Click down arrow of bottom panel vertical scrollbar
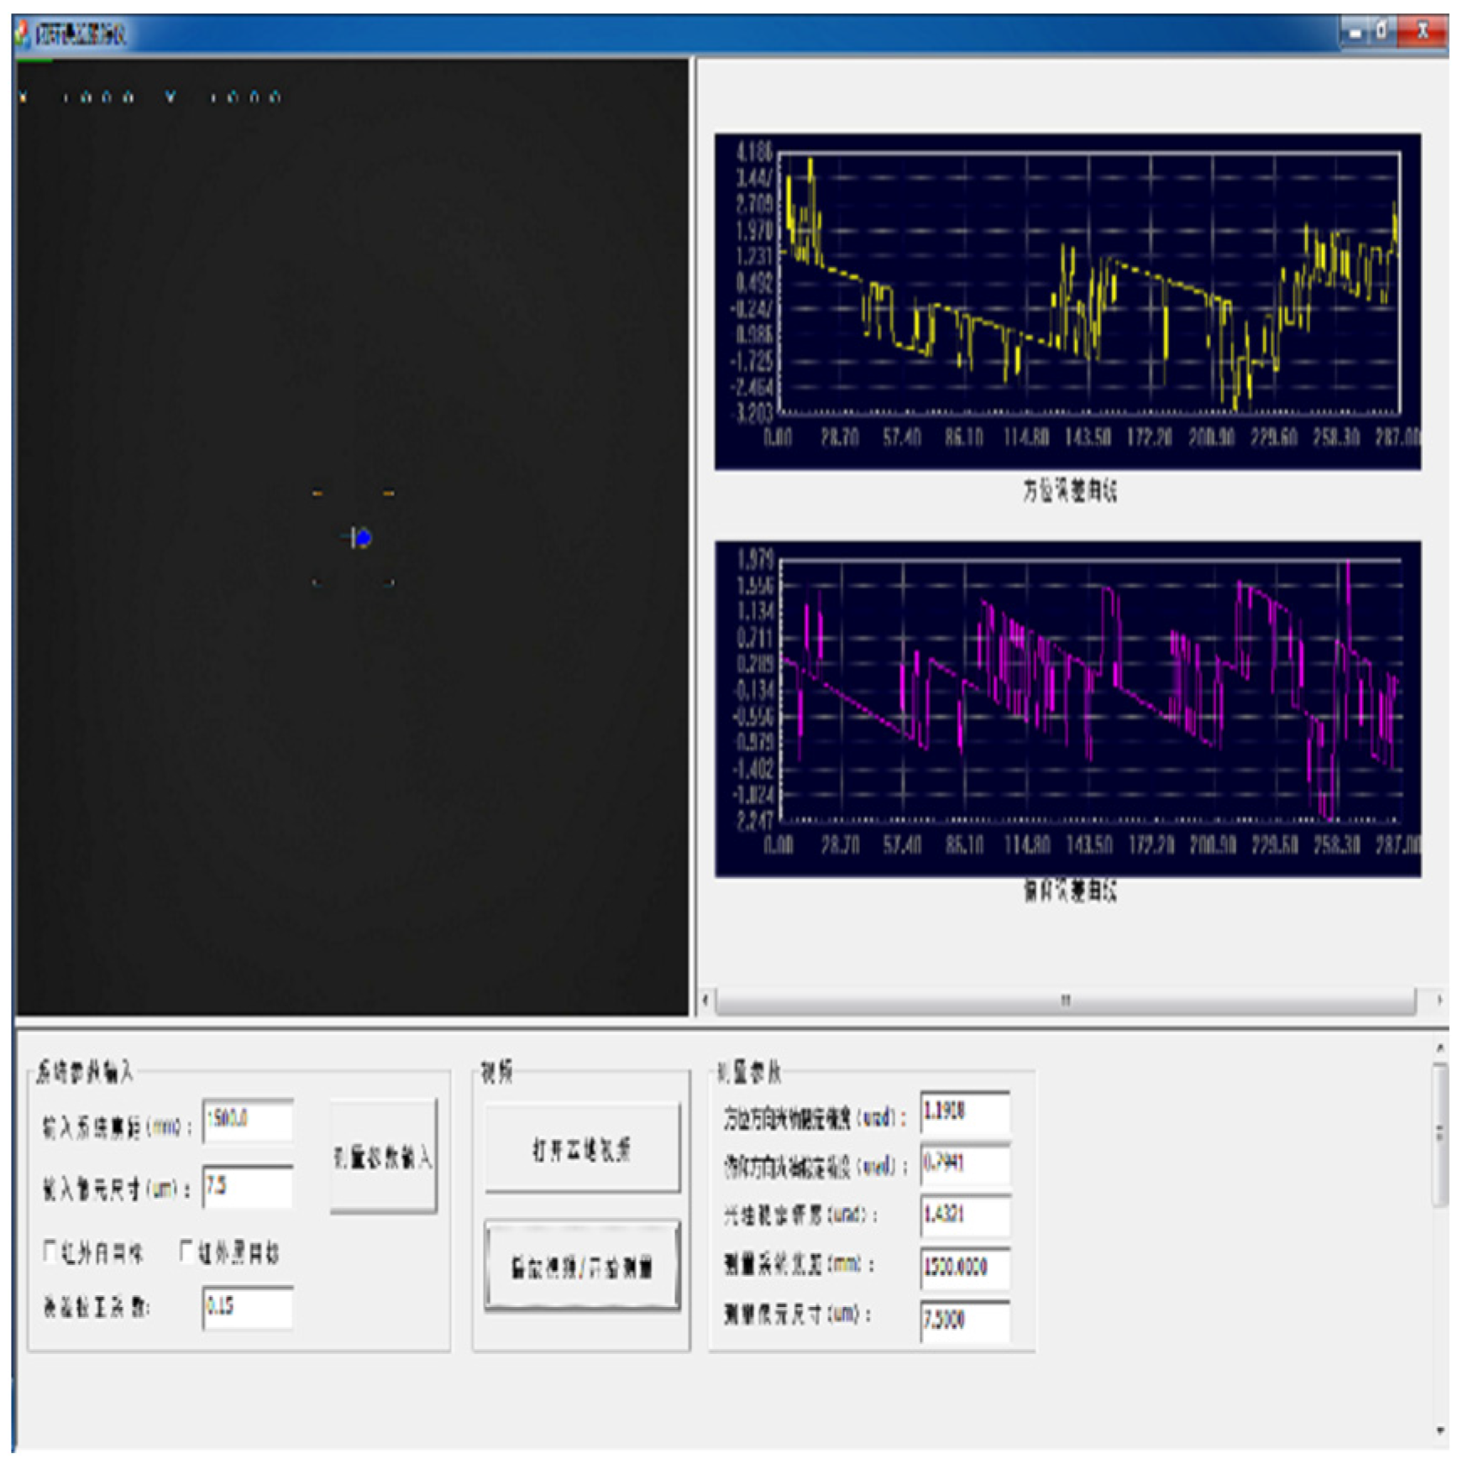This screenshot has width=1463, height=1469. pos(1439,1431)
